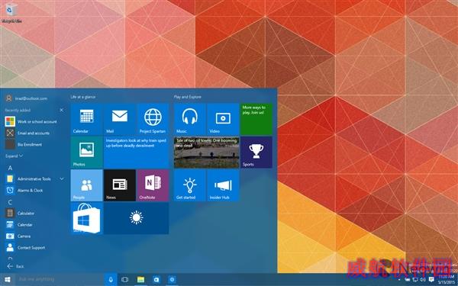Open the Get started tile
Screen dimensions: 458x286
point(189,185)
